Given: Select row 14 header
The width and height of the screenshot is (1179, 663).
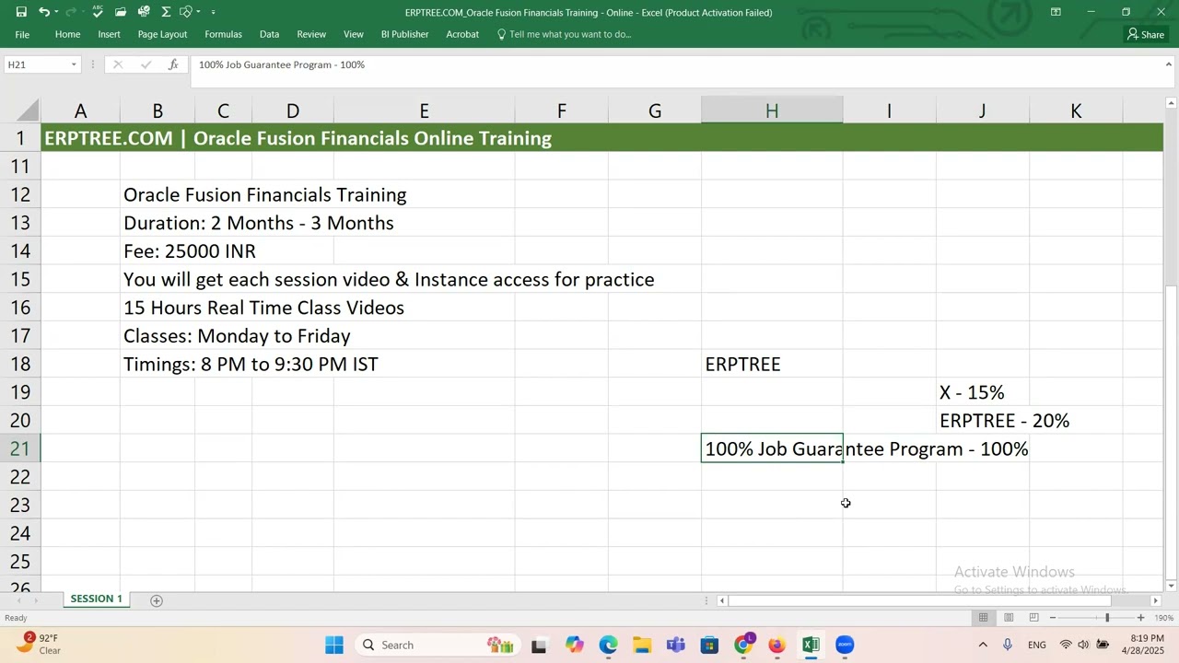Looking at the screenshot, I should (x=20, y=251).
